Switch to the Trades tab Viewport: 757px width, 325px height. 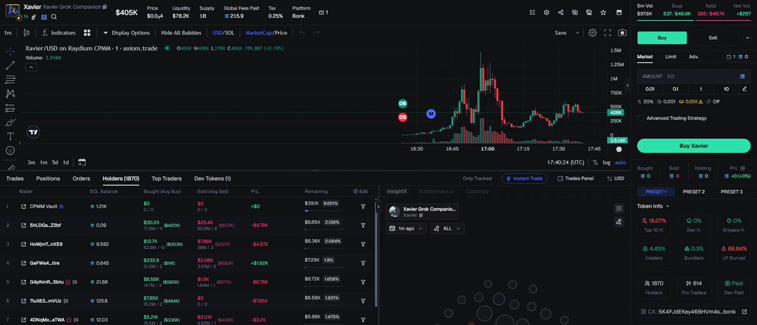[15, 178]
